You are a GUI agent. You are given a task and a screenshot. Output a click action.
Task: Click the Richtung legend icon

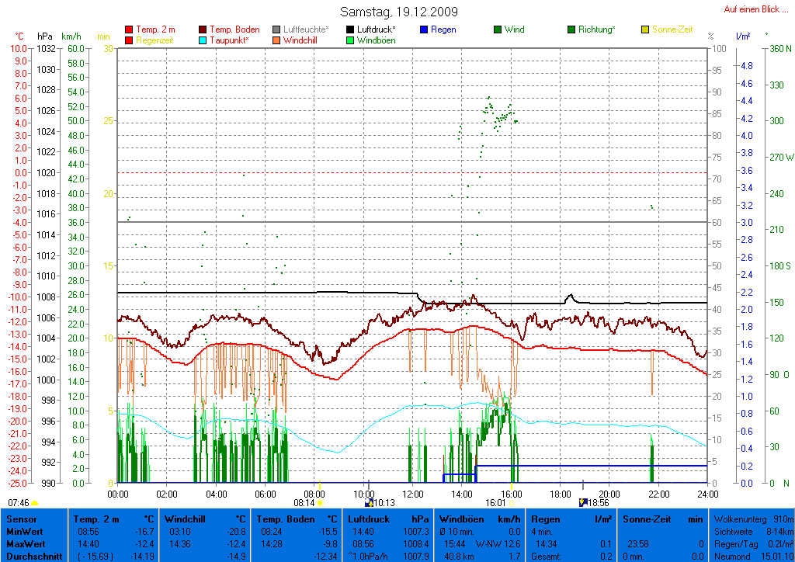(x=571, y=29)
